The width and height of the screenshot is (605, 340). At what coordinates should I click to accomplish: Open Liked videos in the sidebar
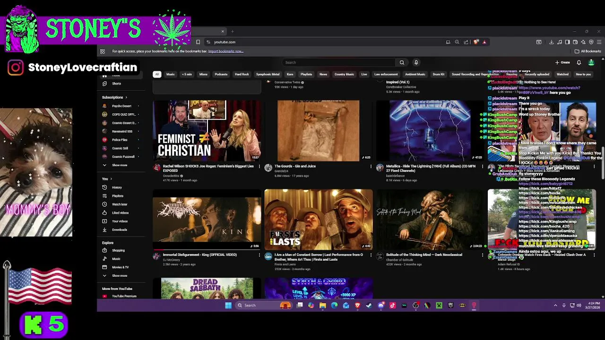click(x=122, y=213)
